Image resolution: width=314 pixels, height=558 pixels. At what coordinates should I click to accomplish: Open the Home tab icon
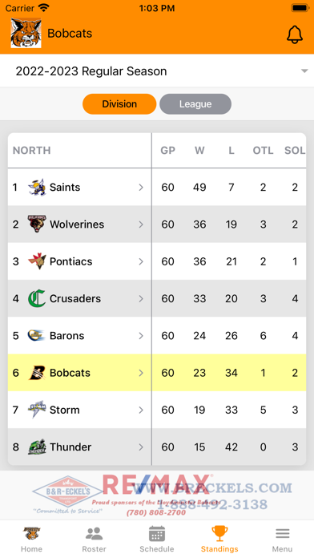pos(32,533)
